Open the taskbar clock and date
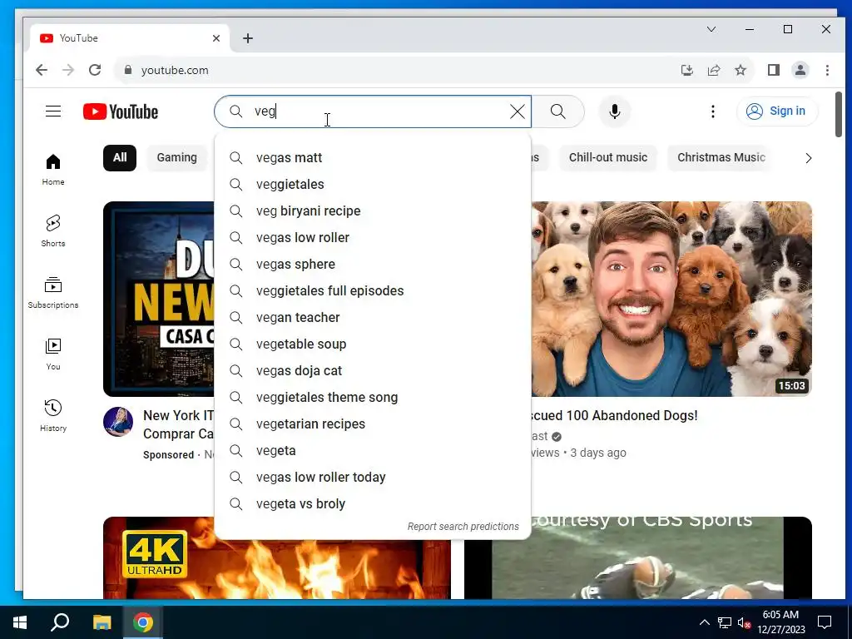The width and height of the screenshot is (852, 639). 780,622
